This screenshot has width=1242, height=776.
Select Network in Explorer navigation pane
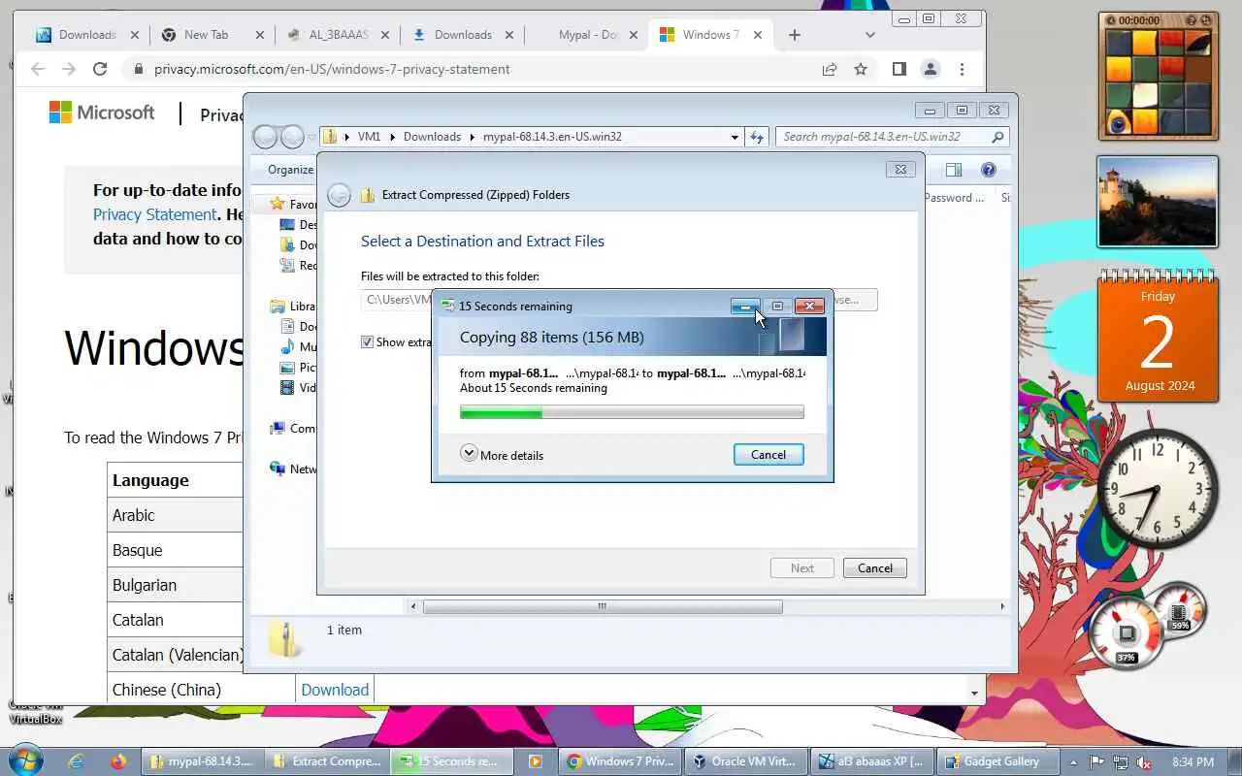[x=294, y=469]
